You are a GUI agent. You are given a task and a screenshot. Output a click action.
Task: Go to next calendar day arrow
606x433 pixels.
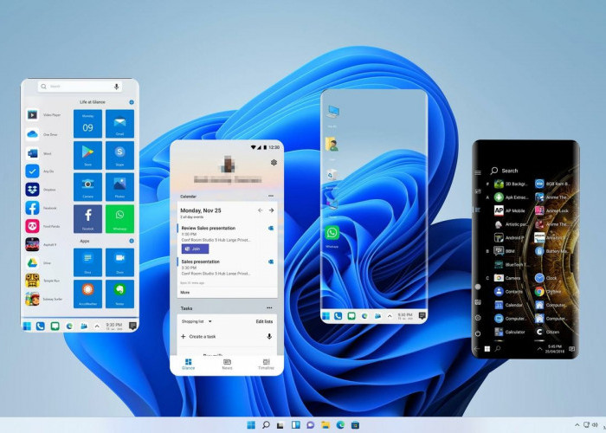[x=271, y=210]
